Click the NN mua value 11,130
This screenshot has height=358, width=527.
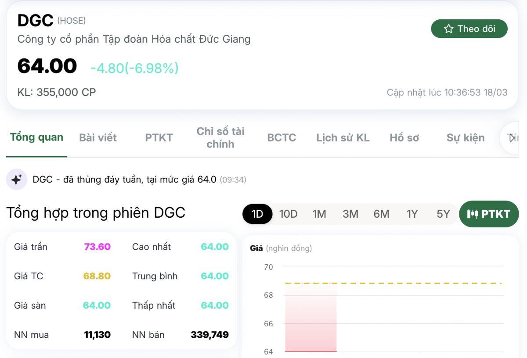97,335
